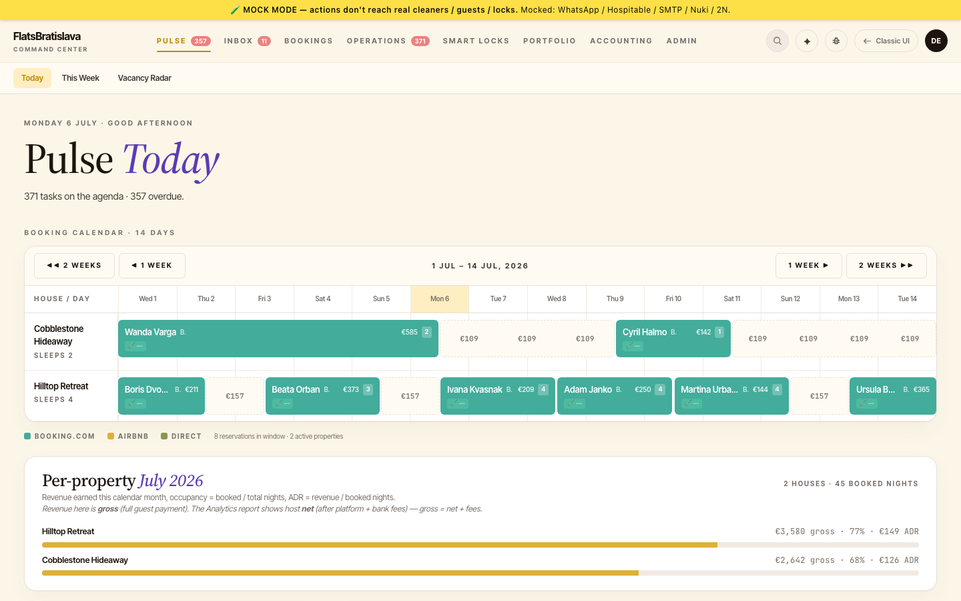Click broom cleaning chip on Ivana Kvasnak booking
The height and width of the screenshot is (601, 961).
[x=458, y=403]
